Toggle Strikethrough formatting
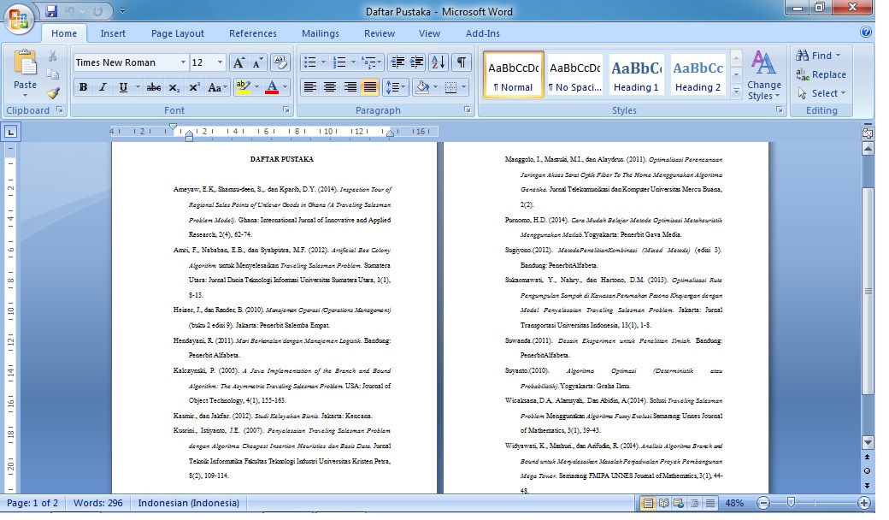The width and height of the screenshot is (889, 520). point(154,87)
